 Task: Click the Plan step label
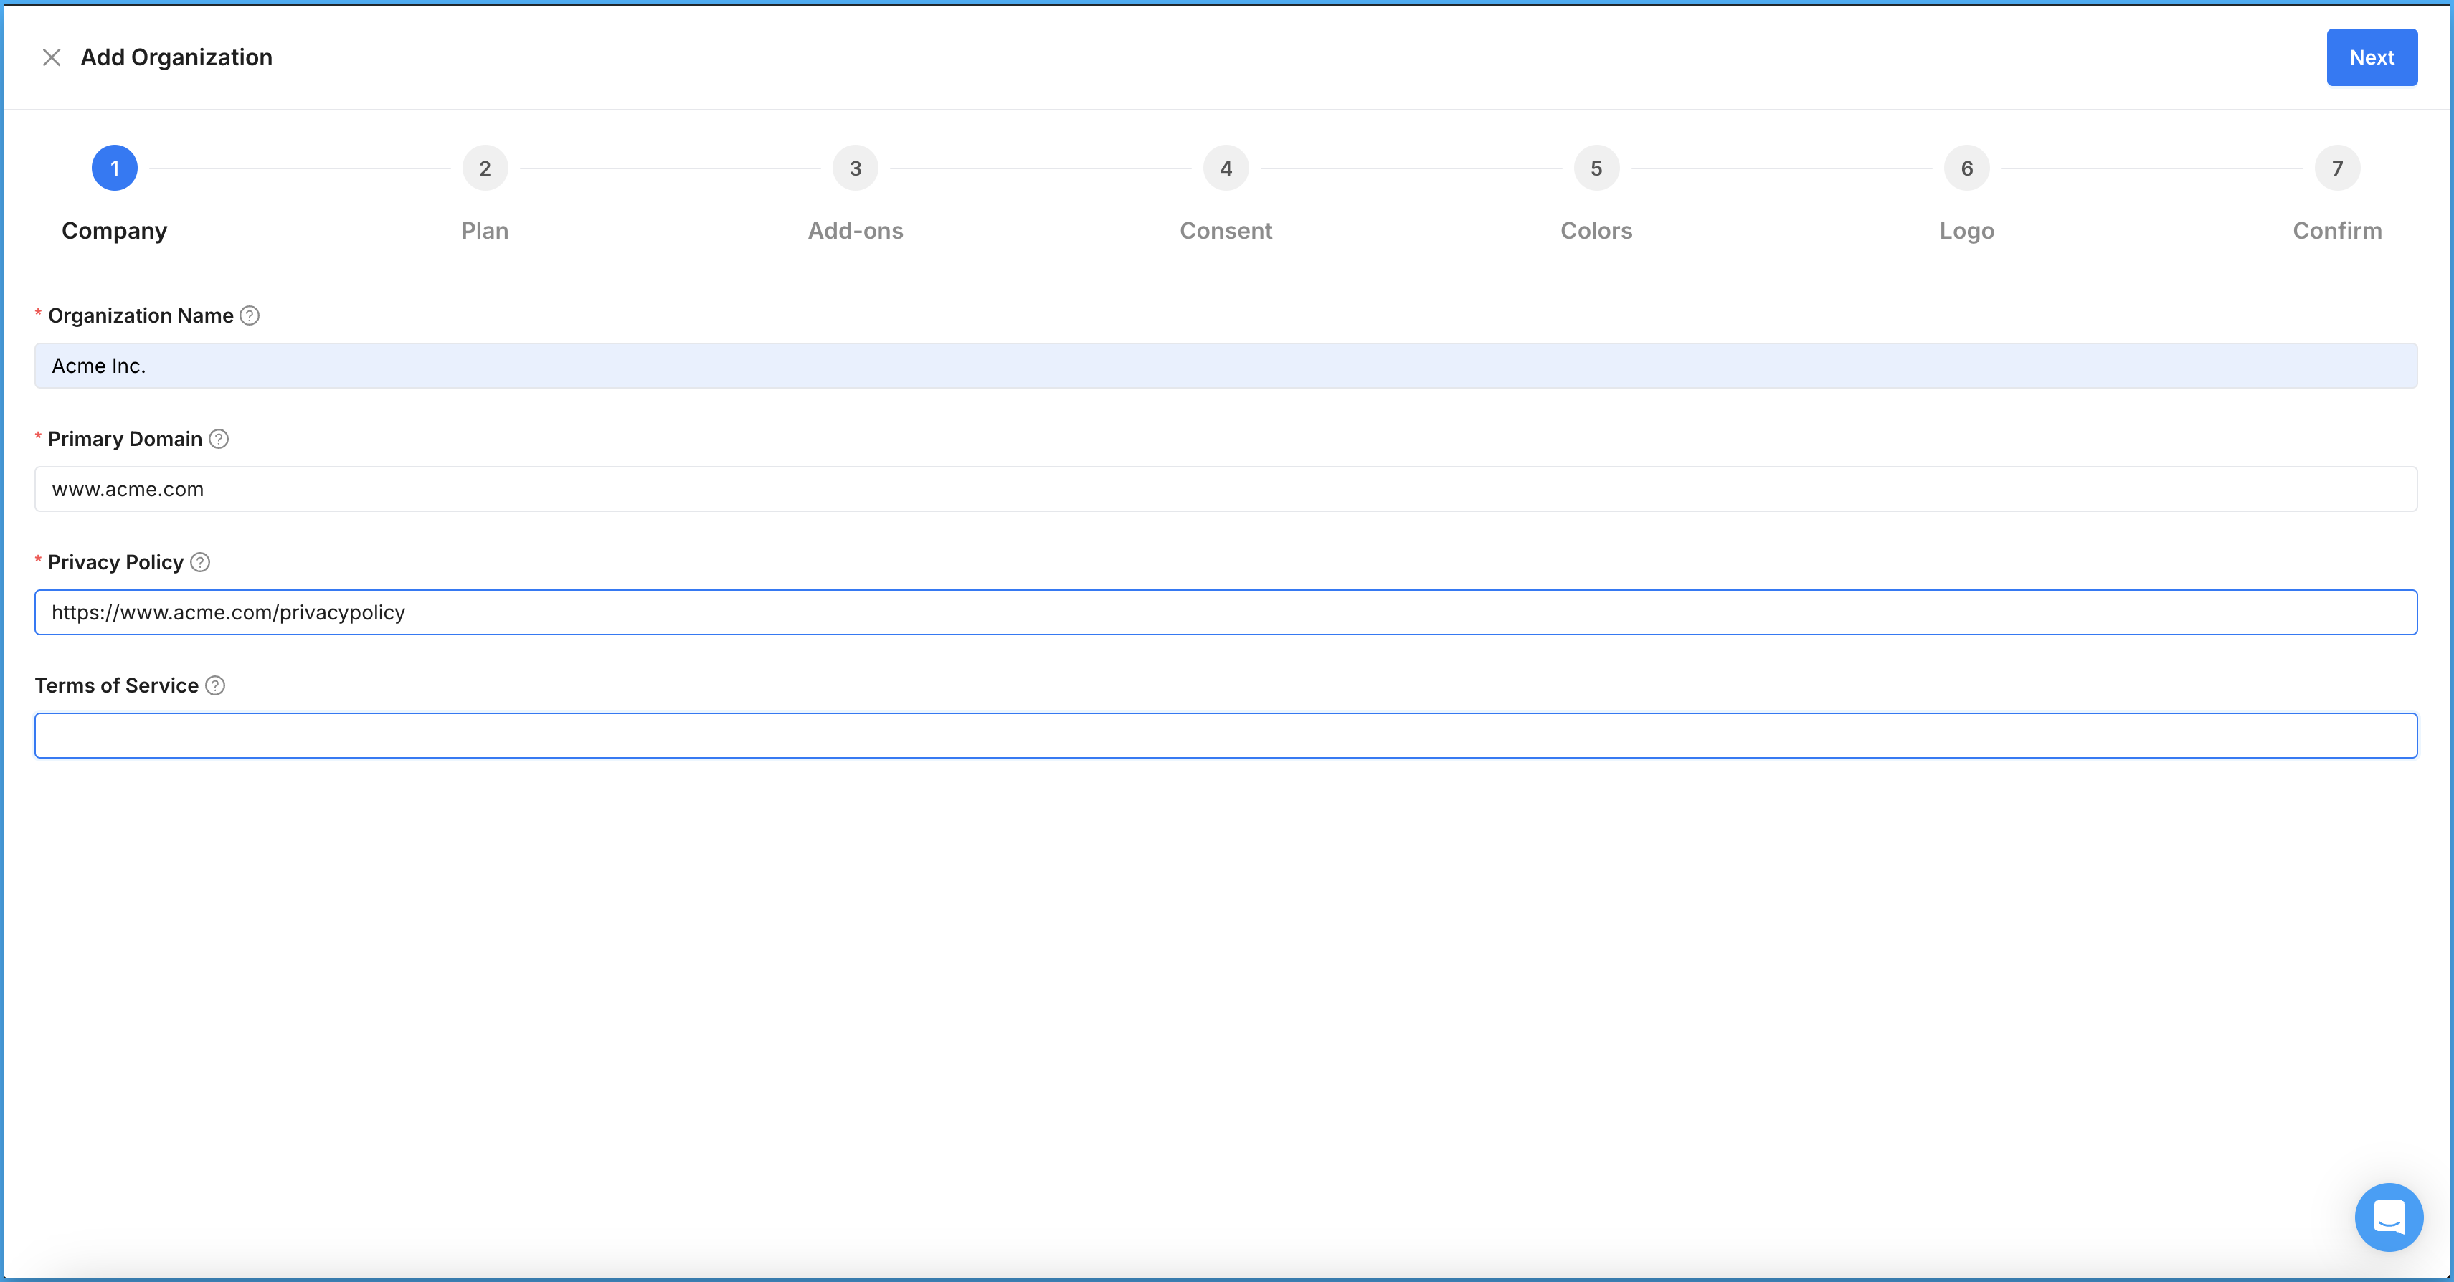pyautogui.click(x=485, y=230)
